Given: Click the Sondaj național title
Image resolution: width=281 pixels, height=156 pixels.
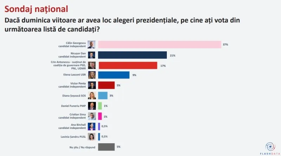Looking at the screenshot, I should click(x=36, y=9).
